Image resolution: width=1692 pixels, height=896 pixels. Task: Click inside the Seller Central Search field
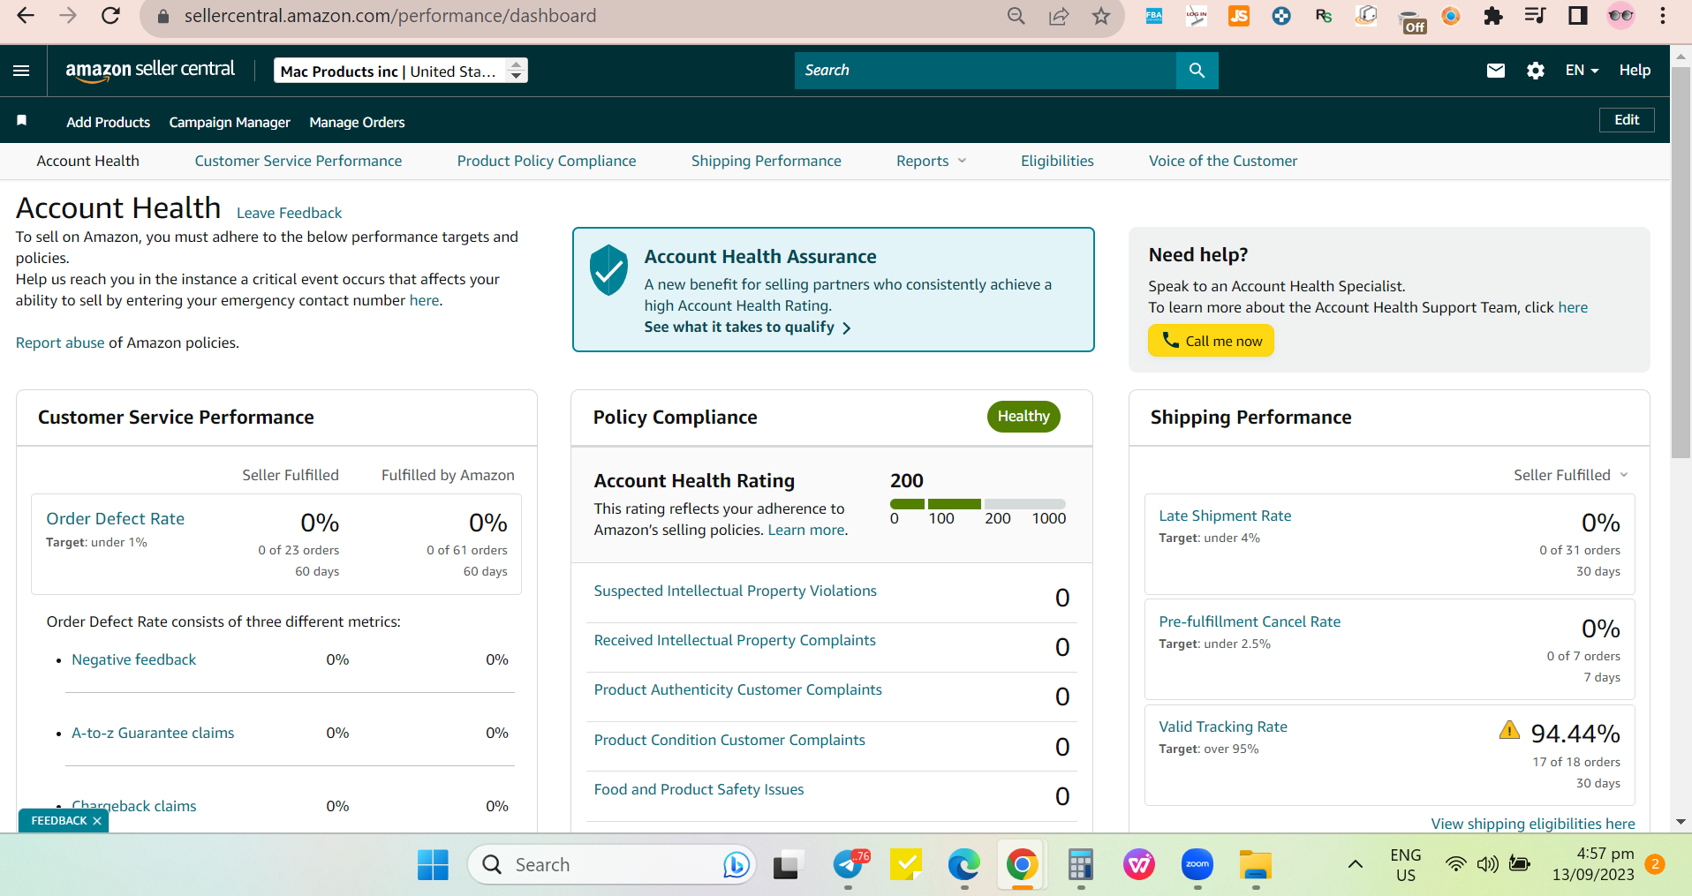[x=986, y=71]
